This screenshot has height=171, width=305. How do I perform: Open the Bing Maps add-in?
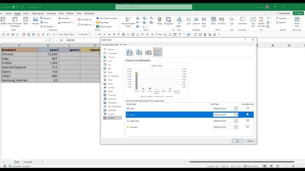coord(103,22)
